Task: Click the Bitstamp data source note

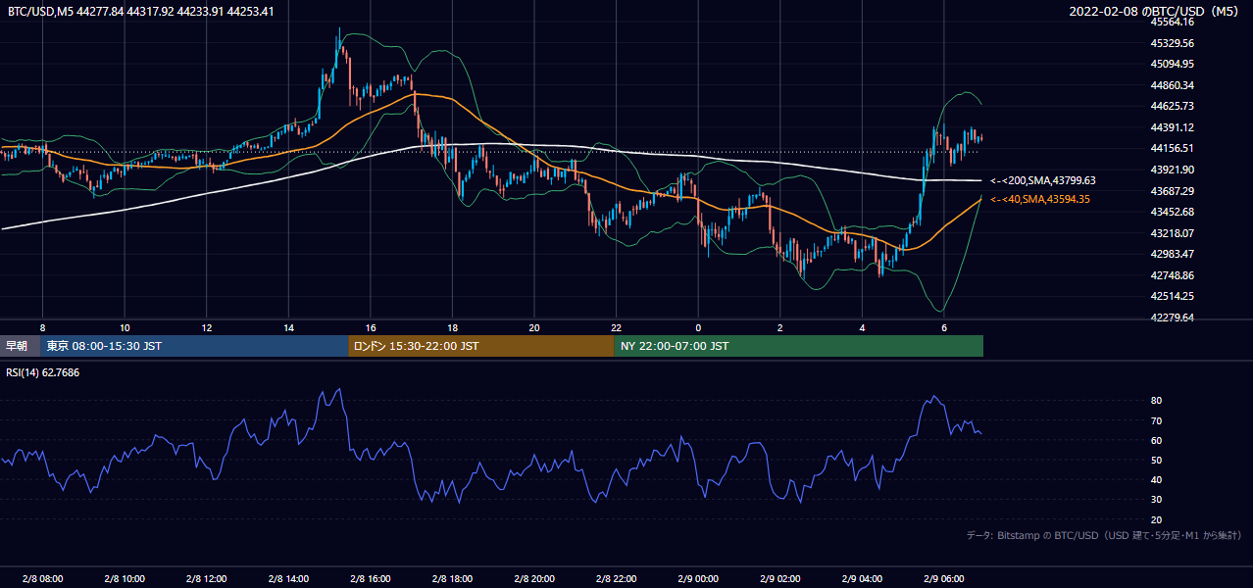Action: pos(1104,535)
